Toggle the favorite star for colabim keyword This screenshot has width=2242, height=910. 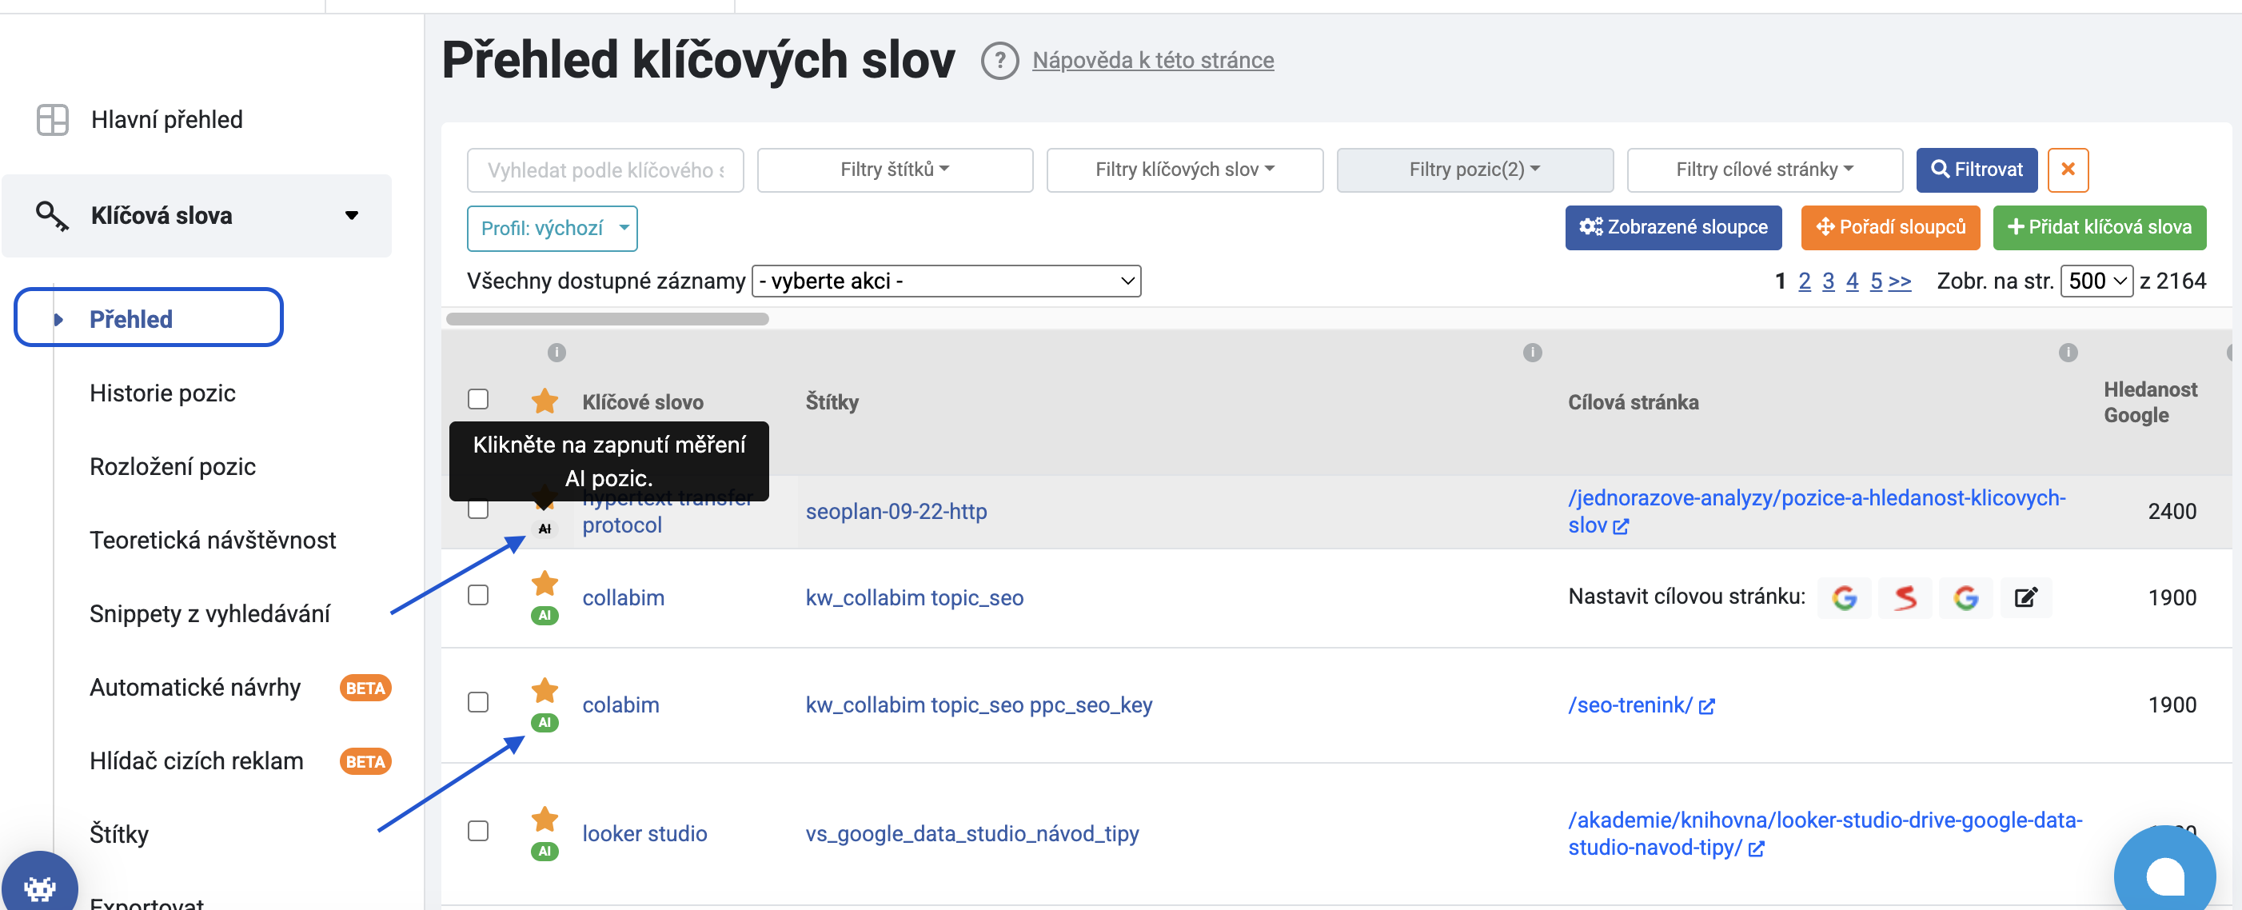click(x=545, y=689)
